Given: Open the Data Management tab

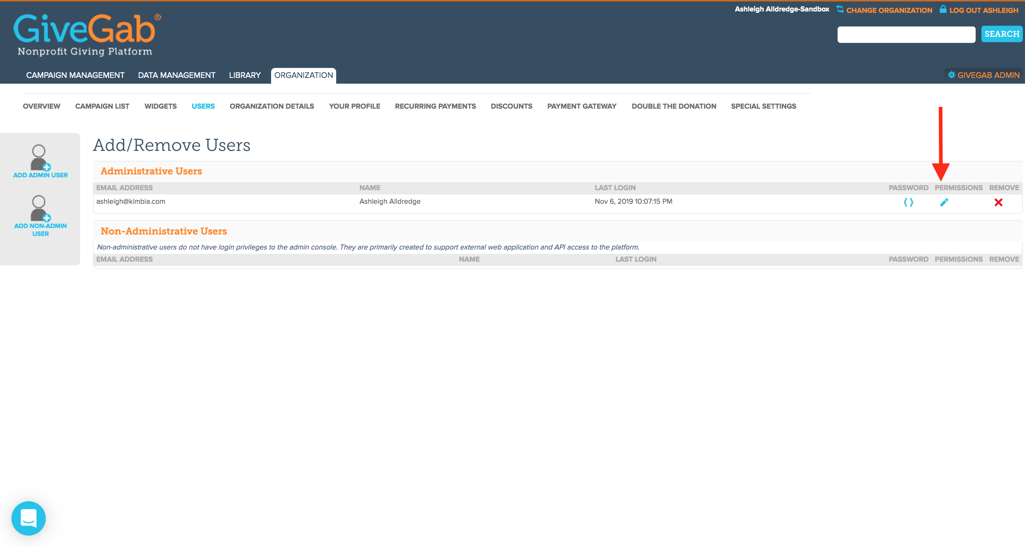Looking at the screenshot, I should click(177, 75).
